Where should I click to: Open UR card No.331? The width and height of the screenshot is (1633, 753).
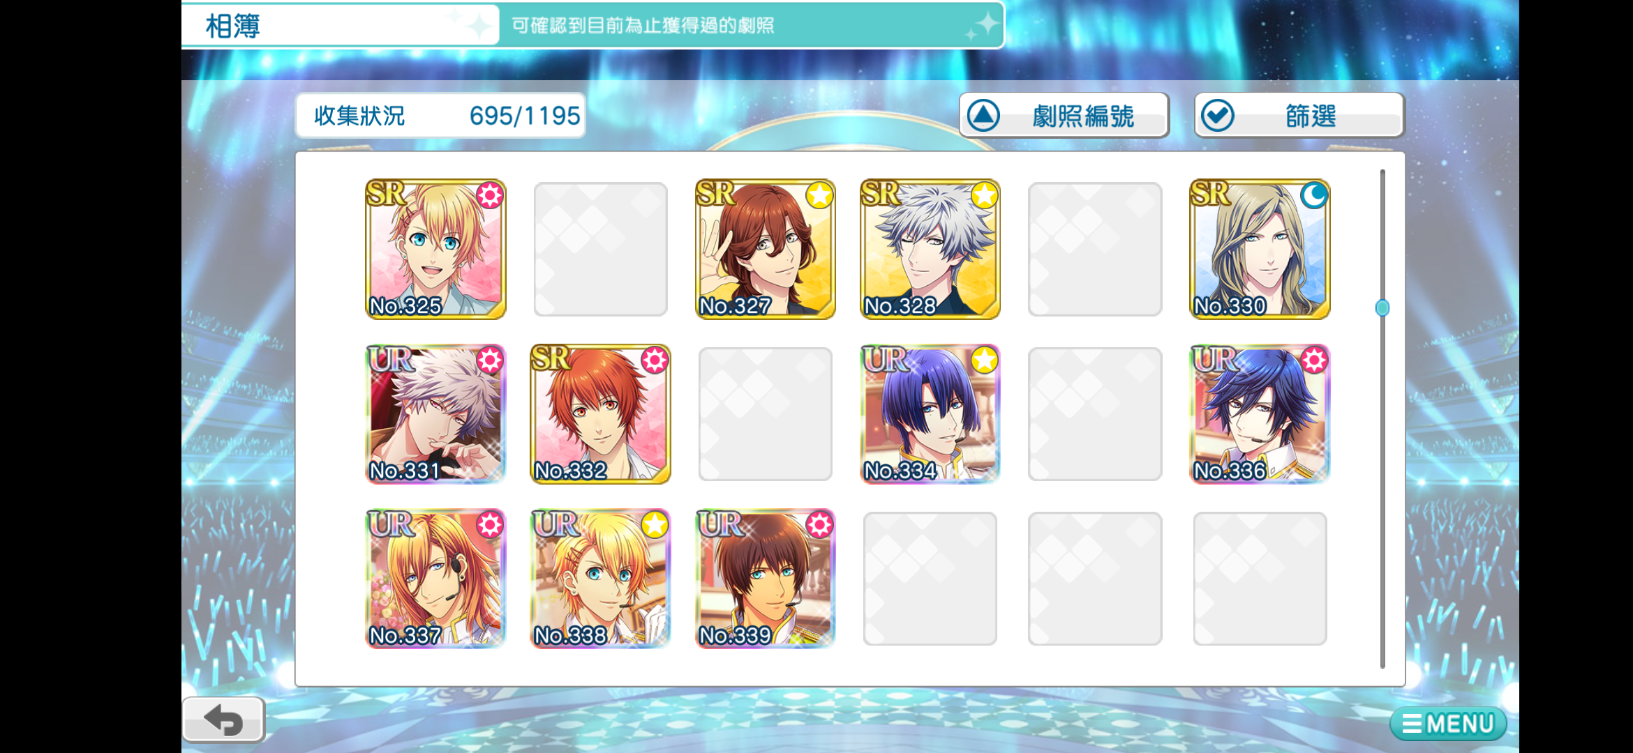point(435,414)
